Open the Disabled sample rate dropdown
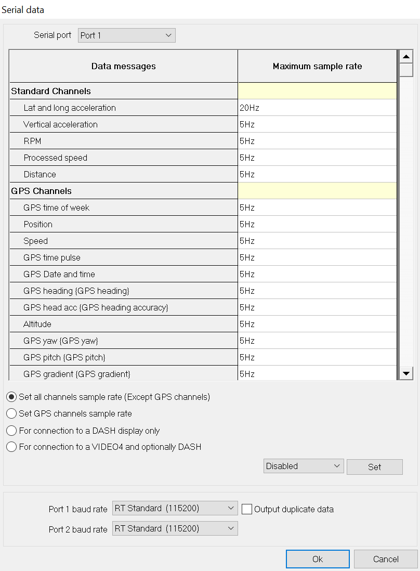Screen dimensions: 420x571 pyautogui.click(x=304, y=466)
